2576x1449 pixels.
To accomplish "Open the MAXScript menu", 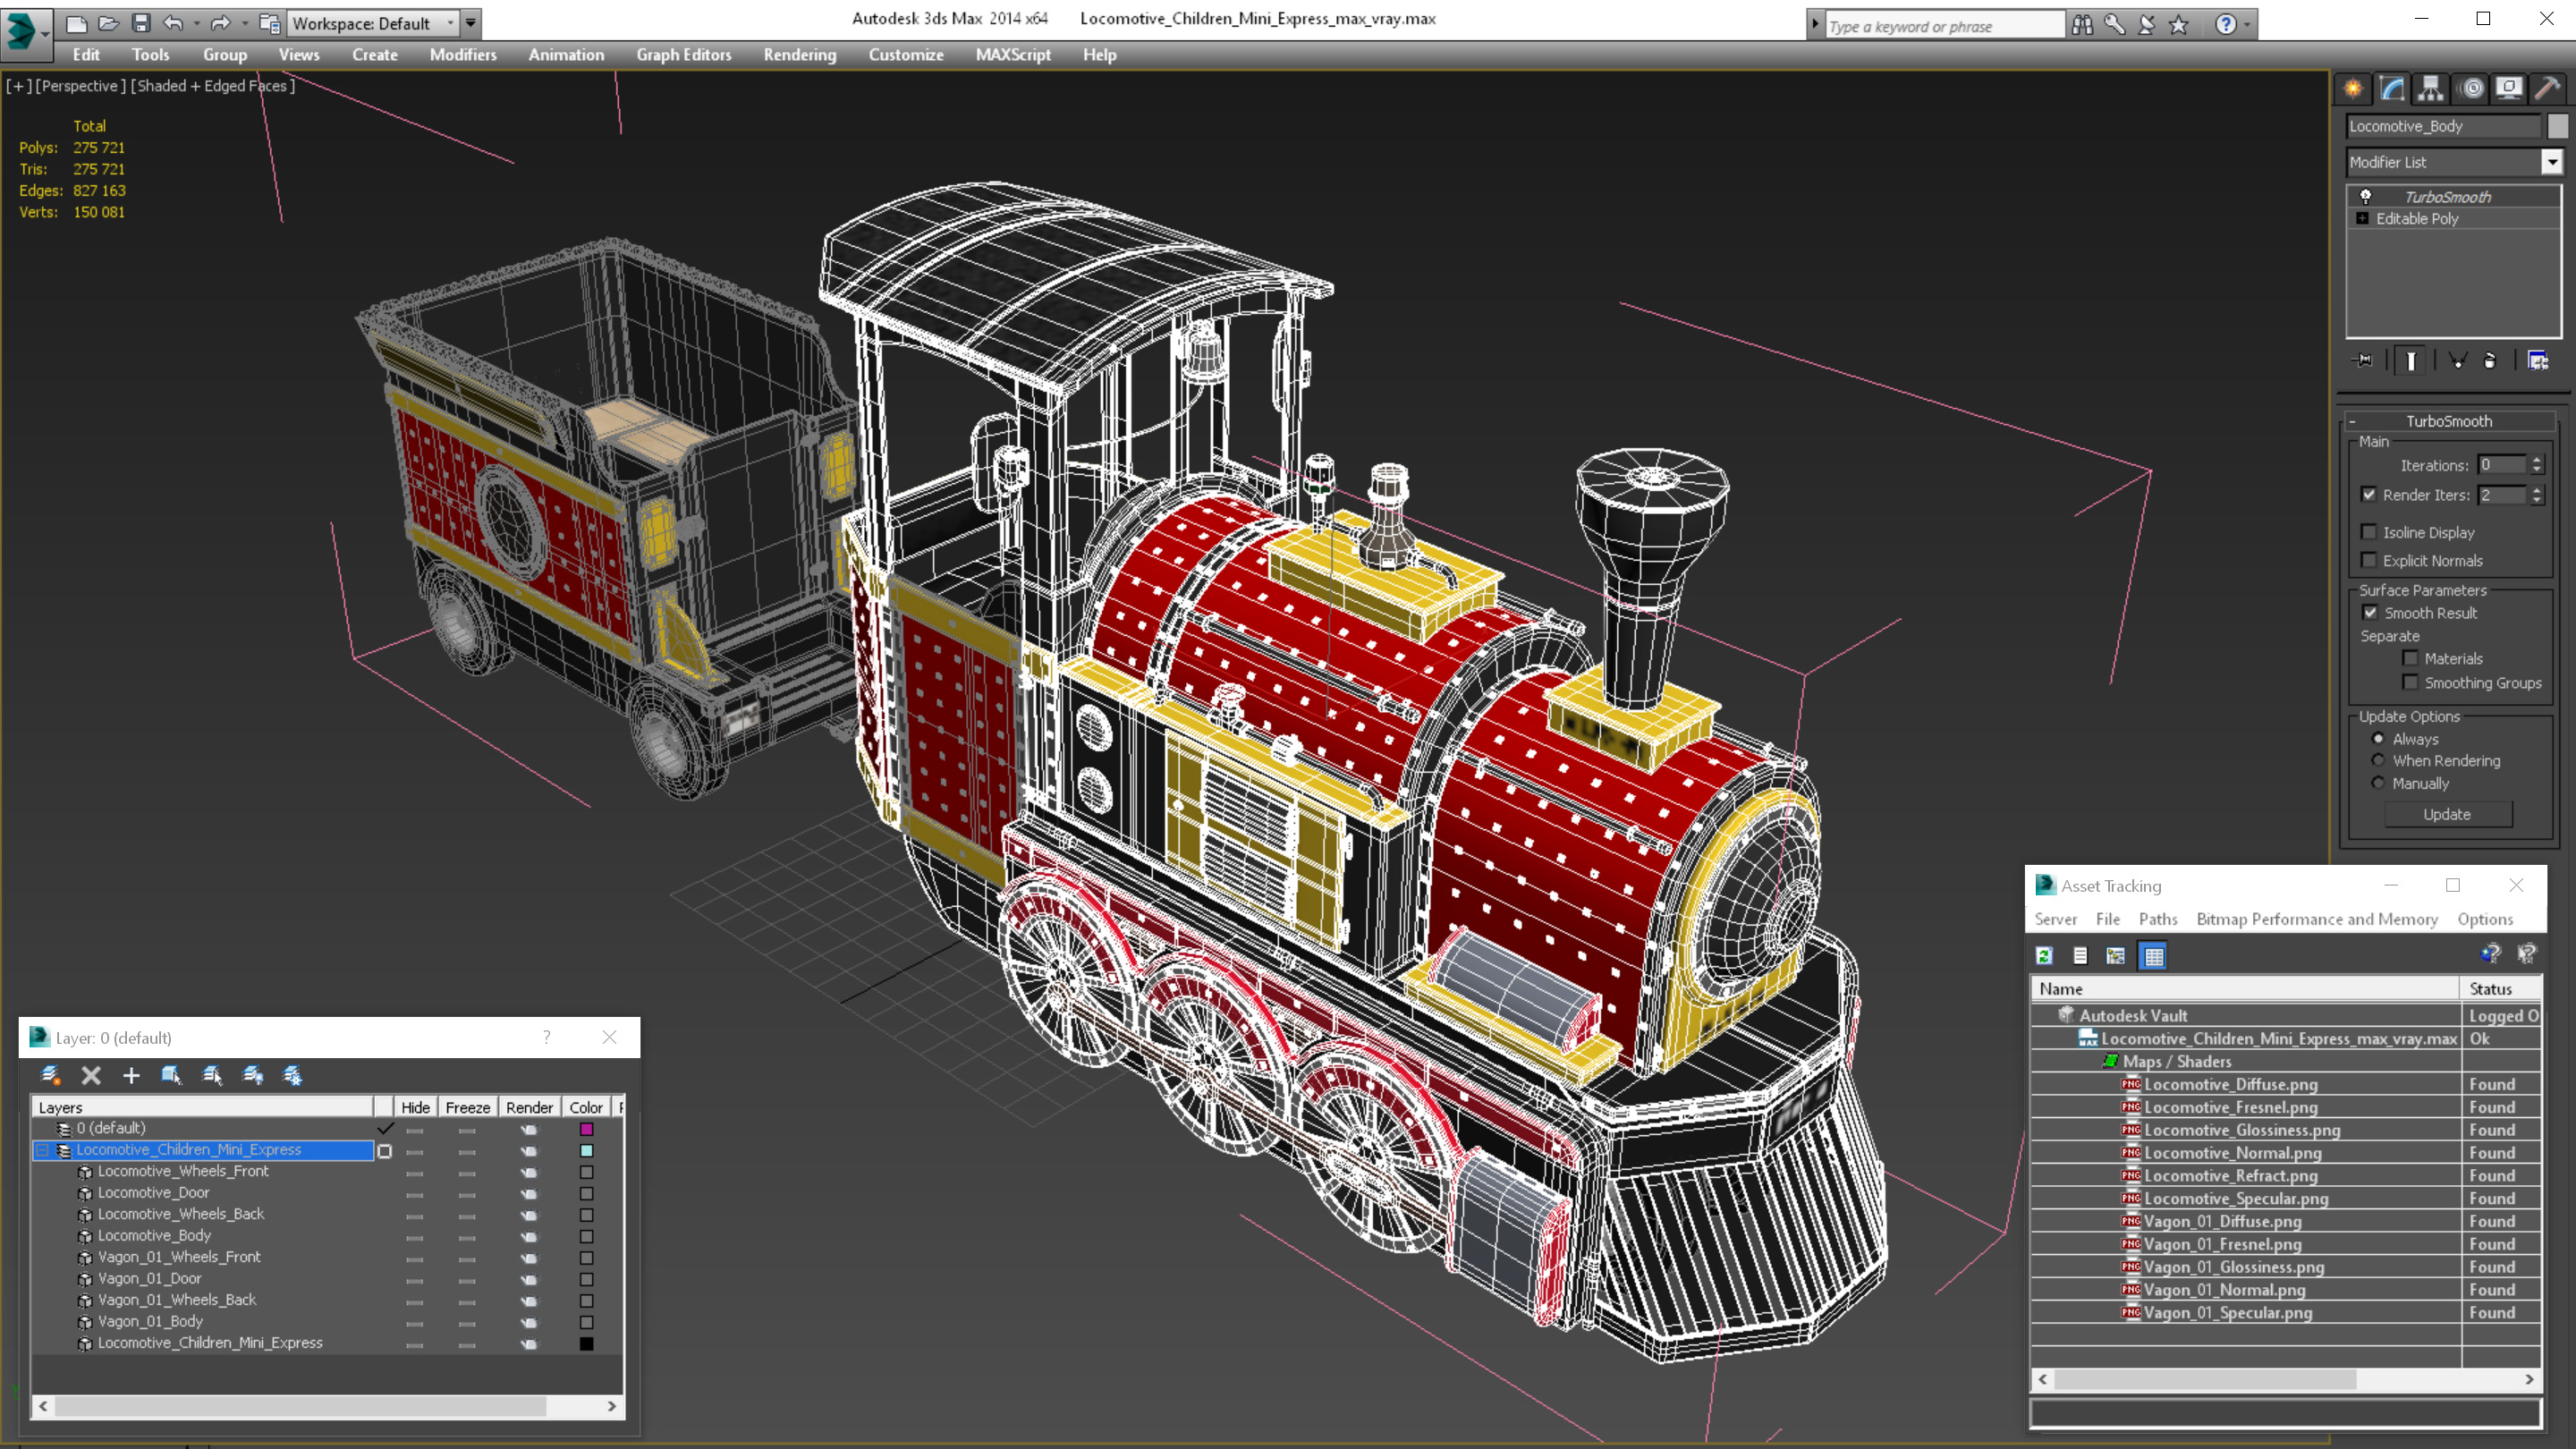I will click(x=1013, y=55).
